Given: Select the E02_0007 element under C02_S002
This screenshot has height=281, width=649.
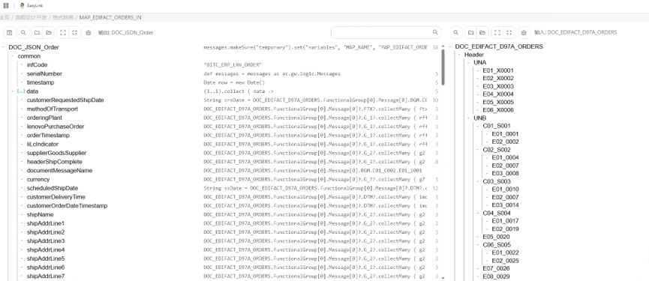Looking at the screenshot, I should [505, 166].
